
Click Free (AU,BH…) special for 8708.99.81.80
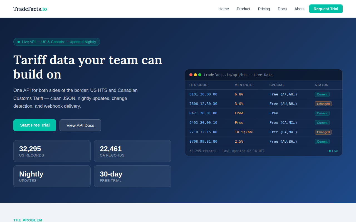coord(283,142)
